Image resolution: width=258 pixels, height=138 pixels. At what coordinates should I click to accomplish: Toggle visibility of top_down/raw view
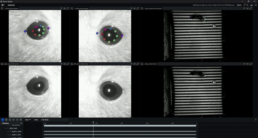click(x=247, y=64)
